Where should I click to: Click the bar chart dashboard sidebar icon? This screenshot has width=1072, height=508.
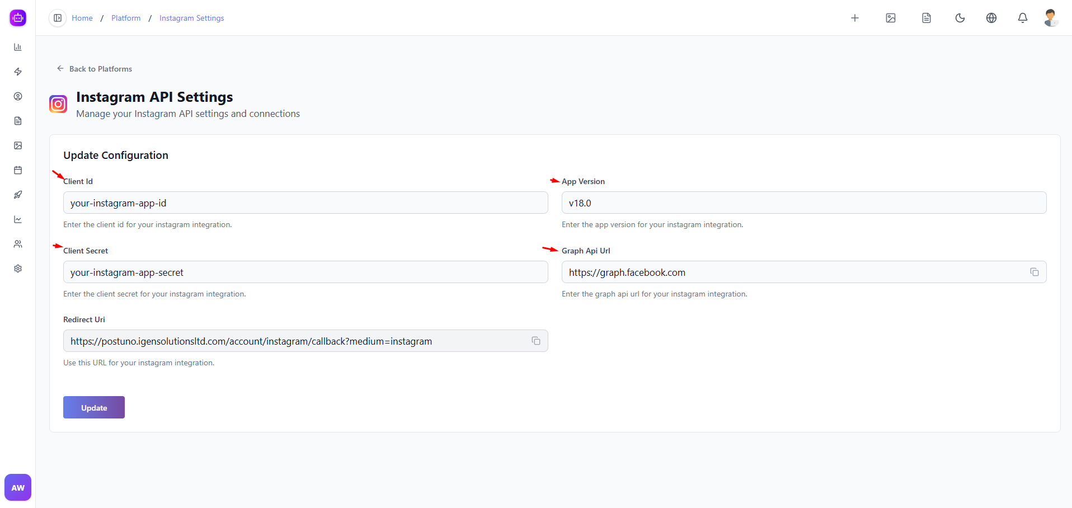pos(18,47)
